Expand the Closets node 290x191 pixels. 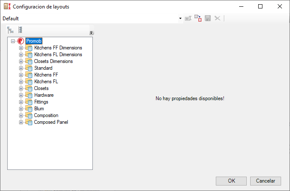click(21, 88)
